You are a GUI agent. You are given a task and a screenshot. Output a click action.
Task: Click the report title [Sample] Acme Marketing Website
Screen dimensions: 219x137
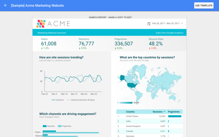click(x=37, y=5)
